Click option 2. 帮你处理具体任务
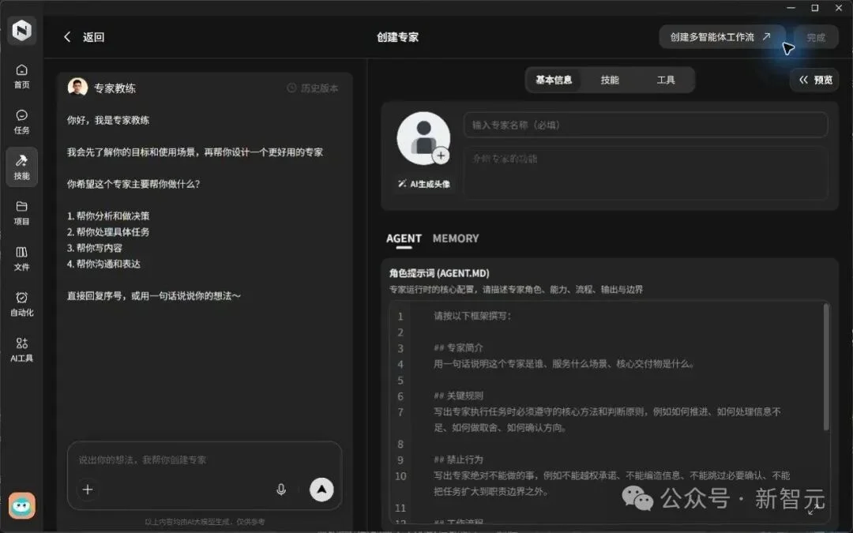The width and height of the screenshot is (853, 533). coord(108,231)
